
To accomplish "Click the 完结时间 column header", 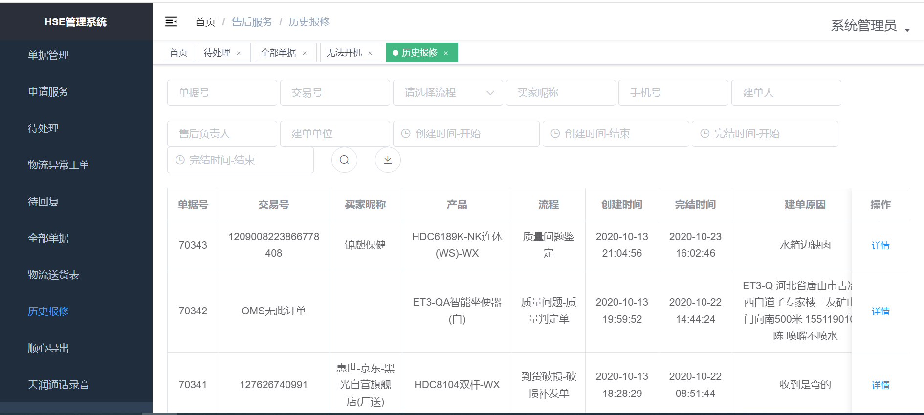I will coord(695,205).
